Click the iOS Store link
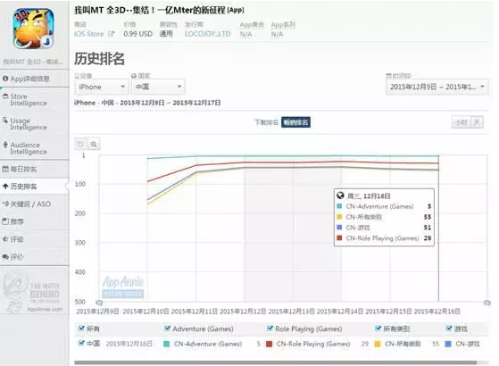The image size is (499, 366). (x=88, y=34)
